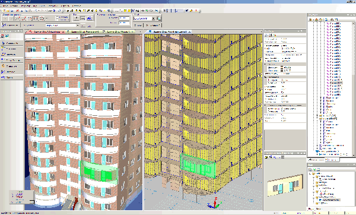Viewport: 356px width, 215px height.
Task: Collapse the second gray section header in properties panel
Action: 266,77
